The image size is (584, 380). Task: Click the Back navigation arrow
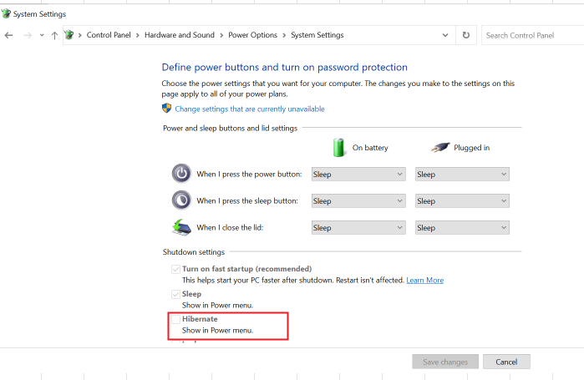pos(8,35)
